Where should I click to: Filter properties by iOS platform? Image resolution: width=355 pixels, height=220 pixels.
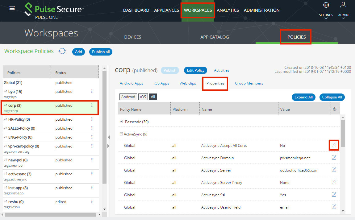[x=143, y=97]
